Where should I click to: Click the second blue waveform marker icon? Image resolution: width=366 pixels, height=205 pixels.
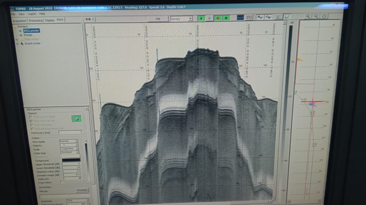[x=268, y=17]
